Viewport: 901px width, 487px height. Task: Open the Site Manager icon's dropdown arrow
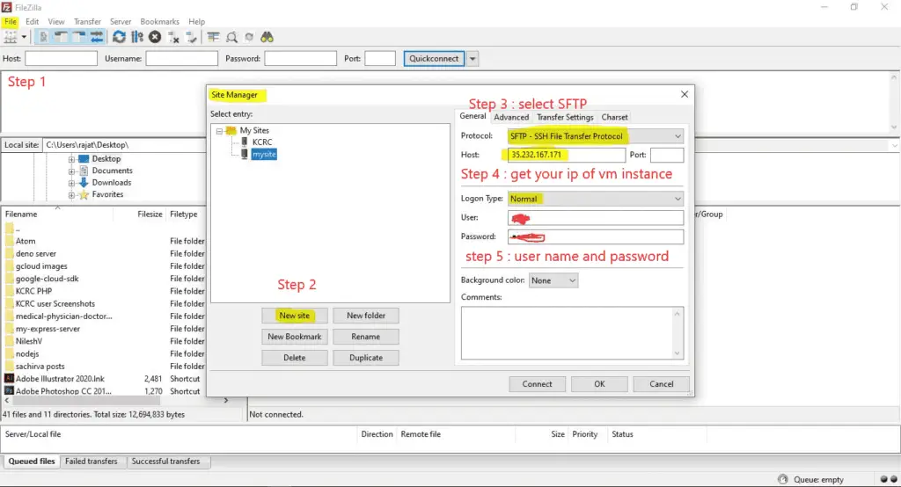[24, 37]
